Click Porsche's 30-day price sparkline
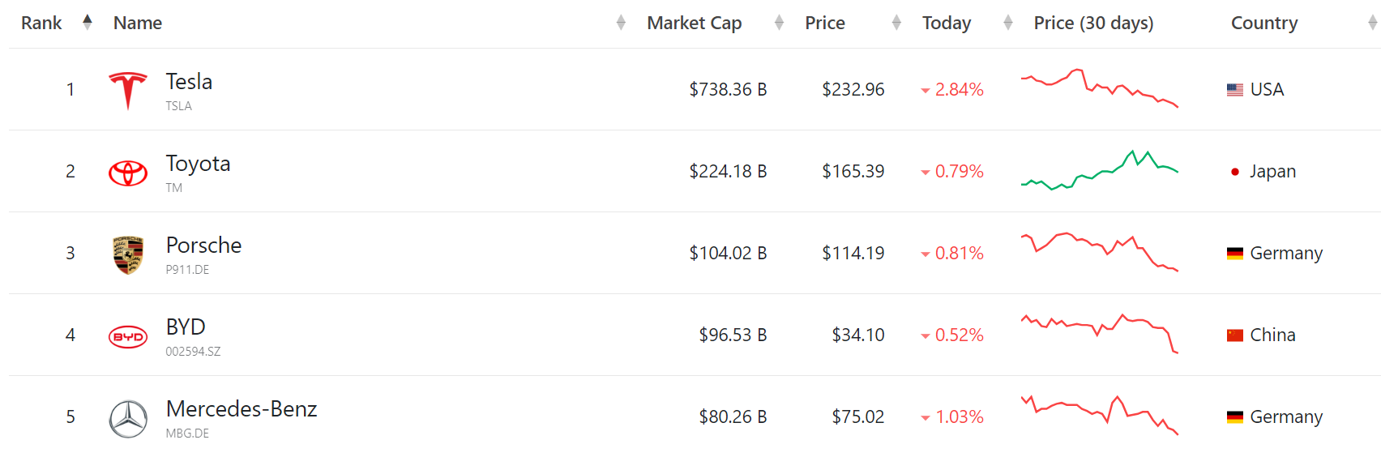Image resolution: width=1381 pixels, height=457 pixels. (x=1099, y=252)
